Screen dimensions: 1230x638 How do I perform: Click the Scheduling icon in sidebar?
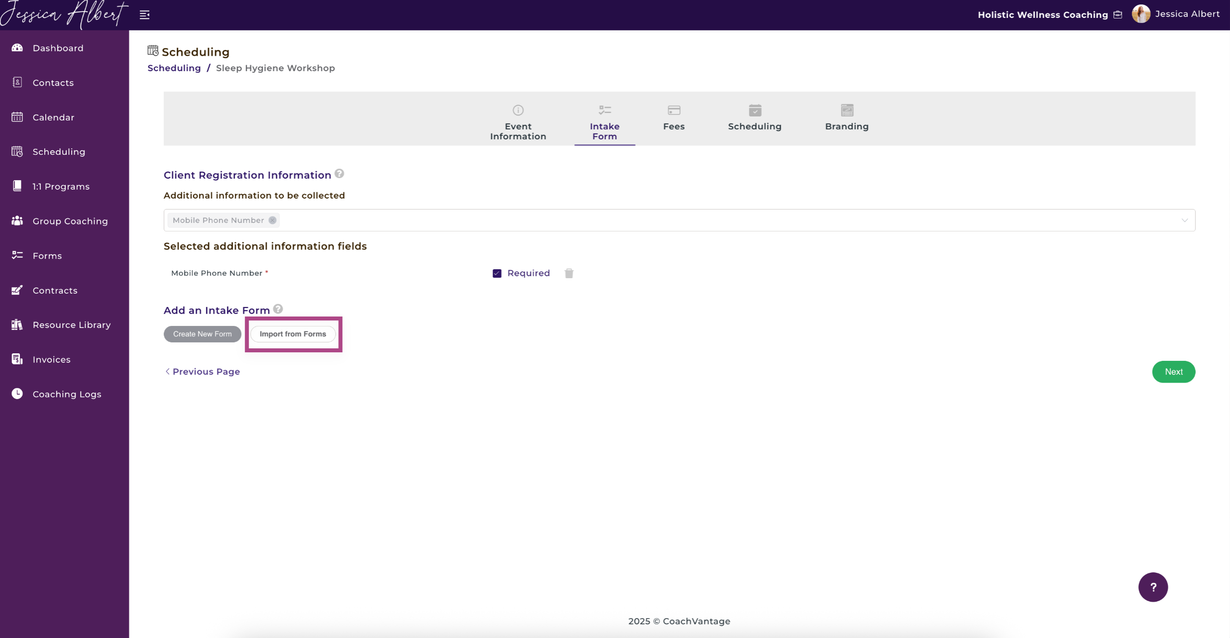coord(17,151)
